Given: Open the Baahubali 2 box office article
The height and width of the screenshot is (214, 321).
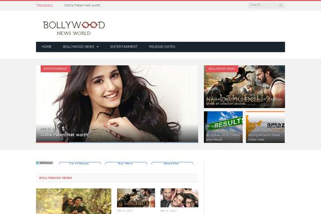Looking at the screenshot, I should coord(244,87).
